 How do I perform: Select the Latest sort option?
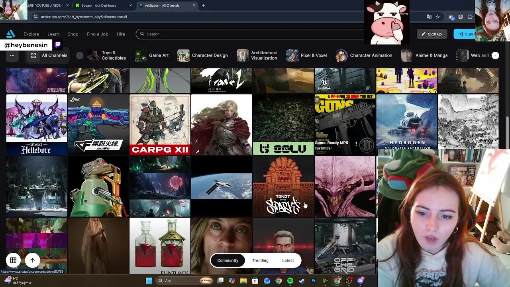pos(288,260)
